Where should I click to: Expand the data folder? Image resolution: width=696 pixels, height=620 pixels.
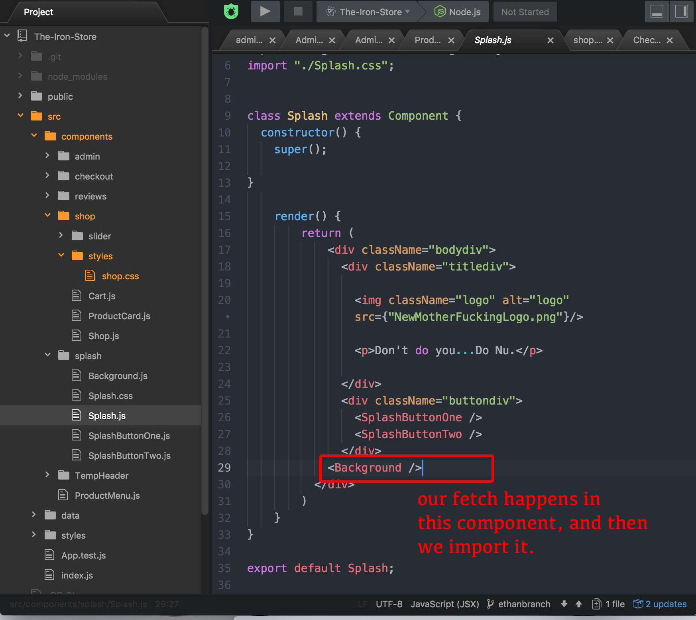(x=34, y=515)
